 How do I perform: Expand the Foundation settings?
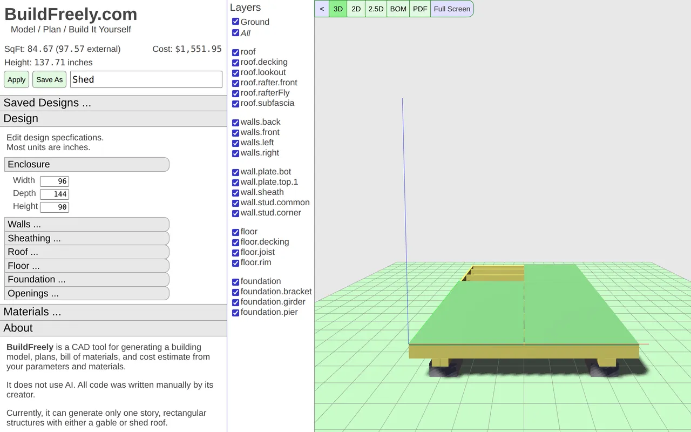pyautogui.click(x=87, y=279)
